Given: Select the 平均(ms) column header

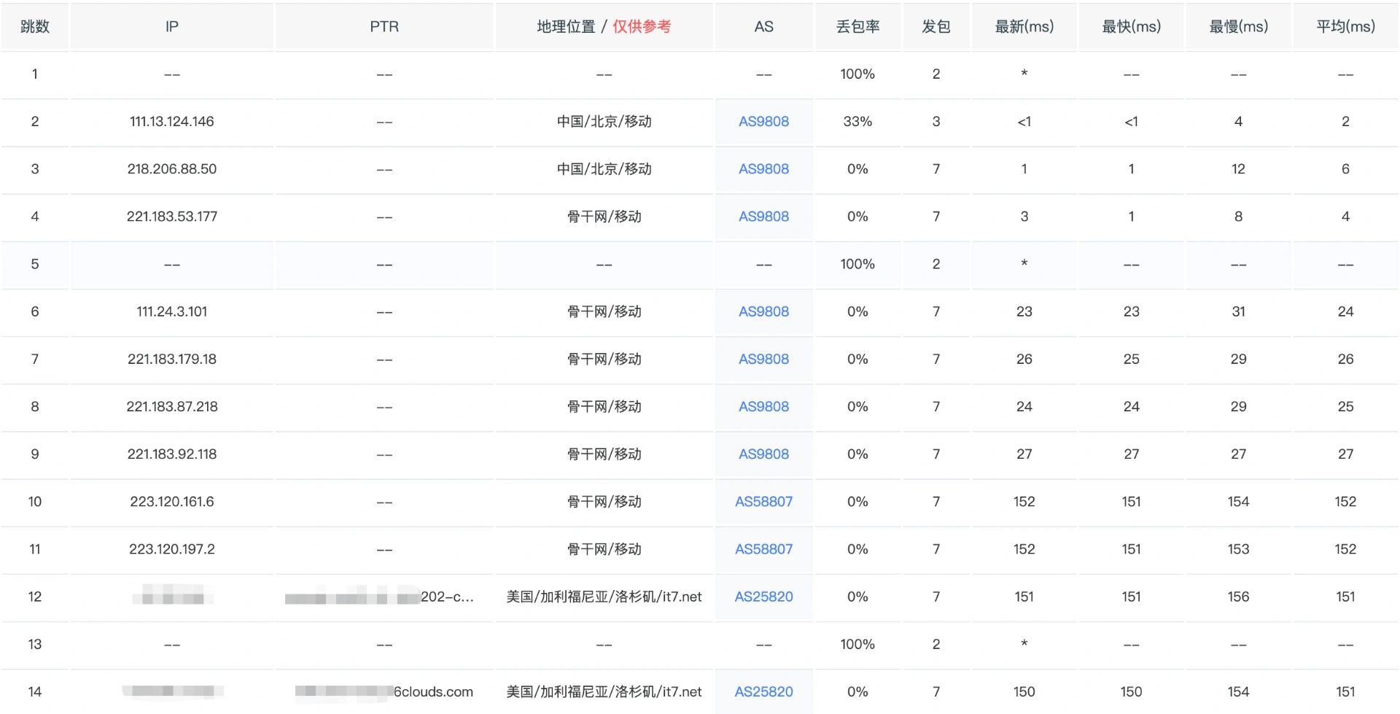Looking at the screenshot, I should click(x=1345, y=27).
